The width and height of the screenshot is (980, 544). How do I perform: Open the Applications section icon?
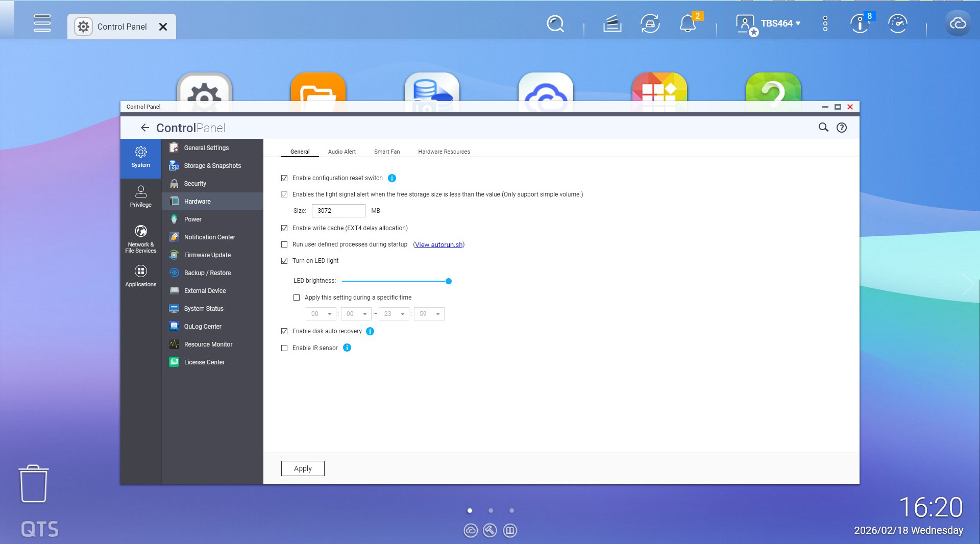(140, 276)
